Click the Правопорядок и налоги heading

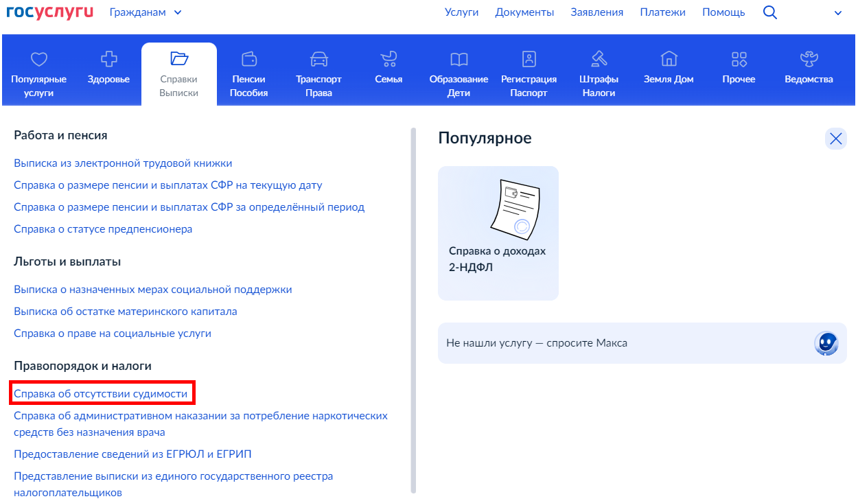tap(82, 366)
